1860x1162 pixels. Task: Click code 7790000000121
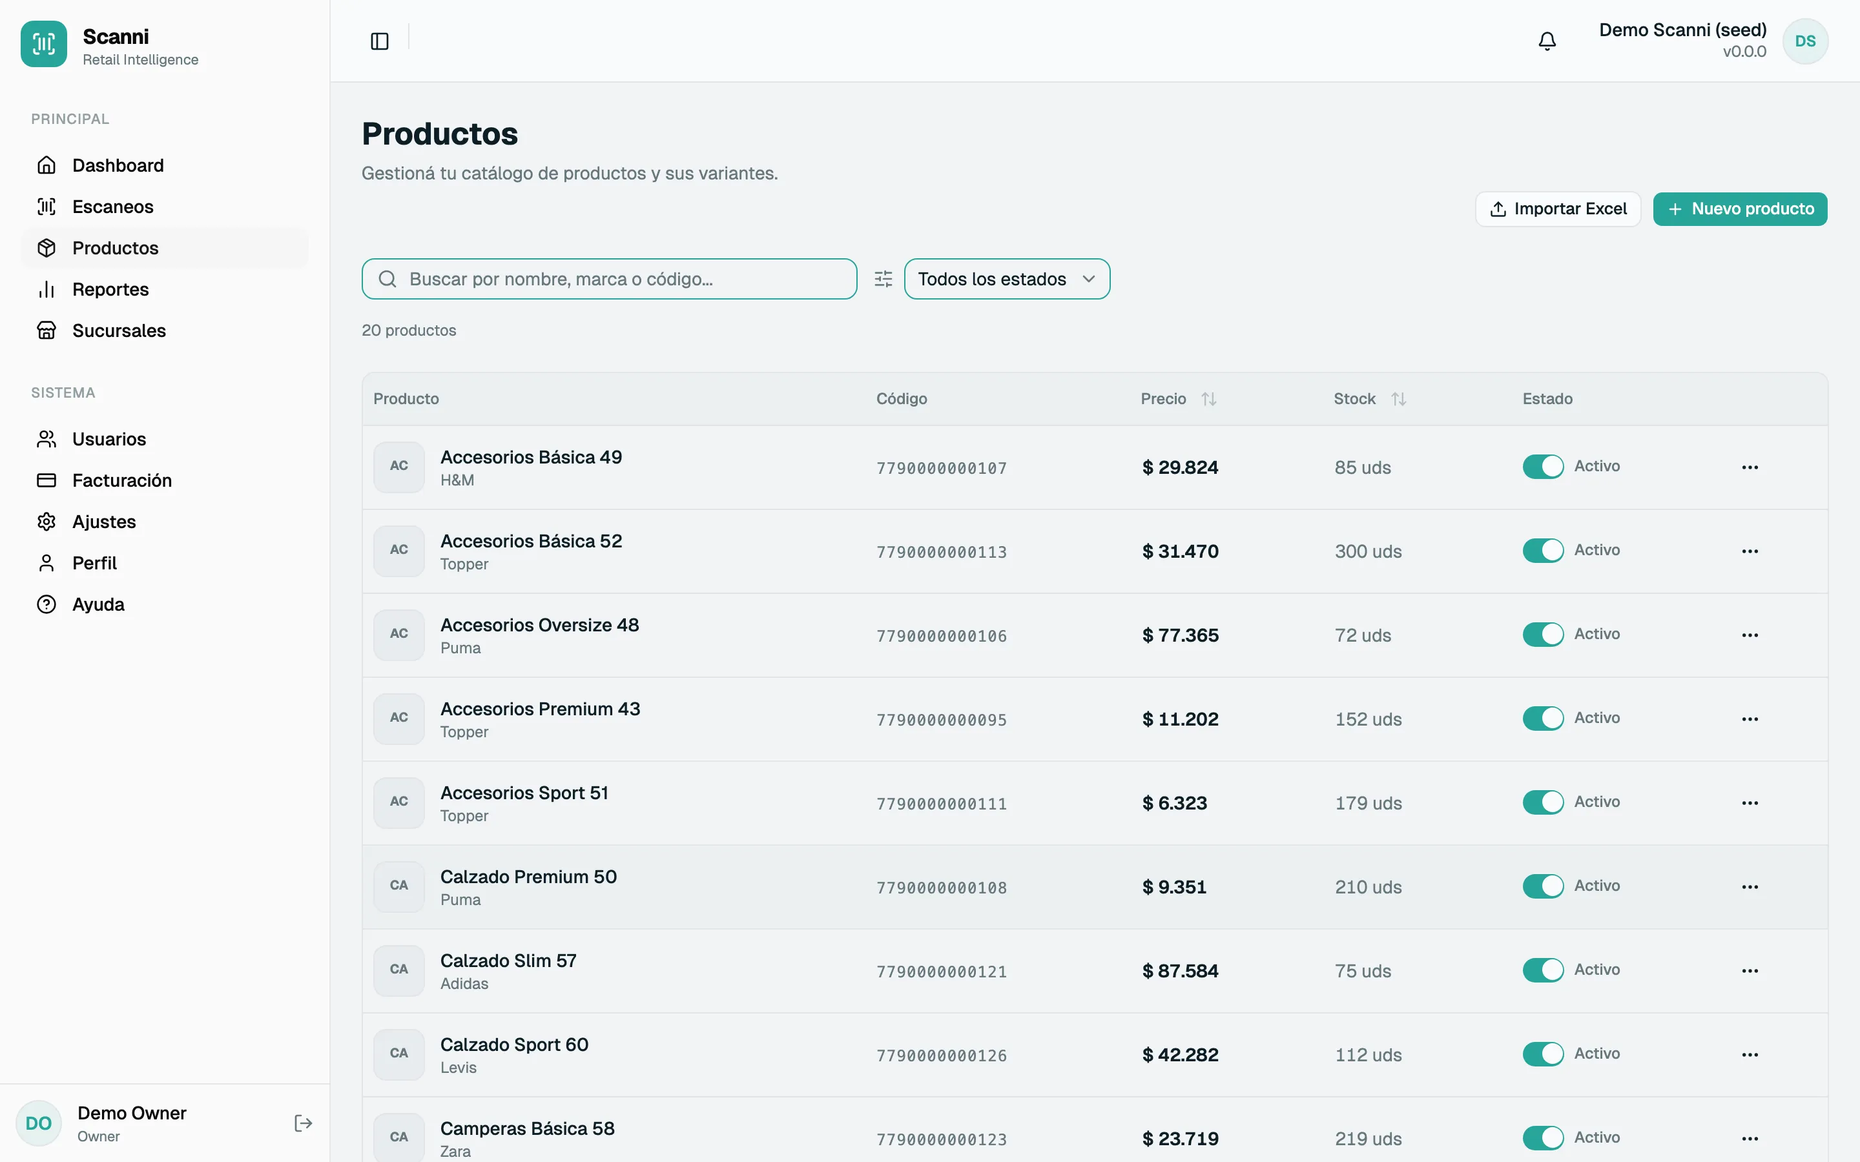coord(942,972)
